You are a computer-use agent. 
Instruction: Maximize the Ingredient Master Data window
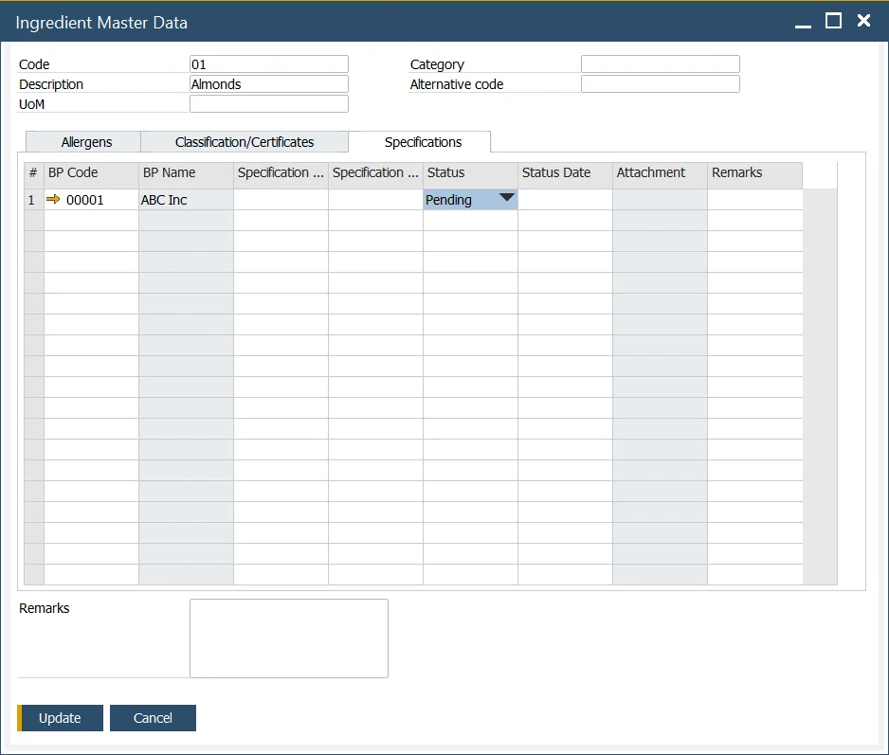pyautogui.click(x=833, y=21)
